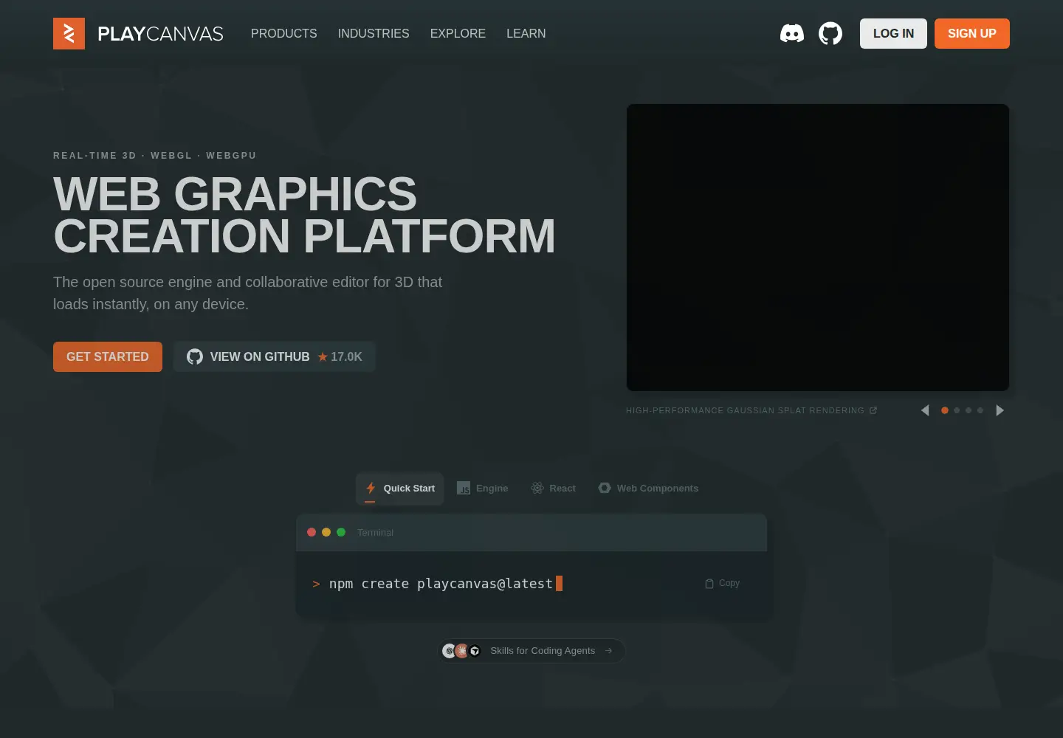Click the orange PlayCanvas logo icon
1063x738 pixels.
pyautogui.click(x=69, y=33)
